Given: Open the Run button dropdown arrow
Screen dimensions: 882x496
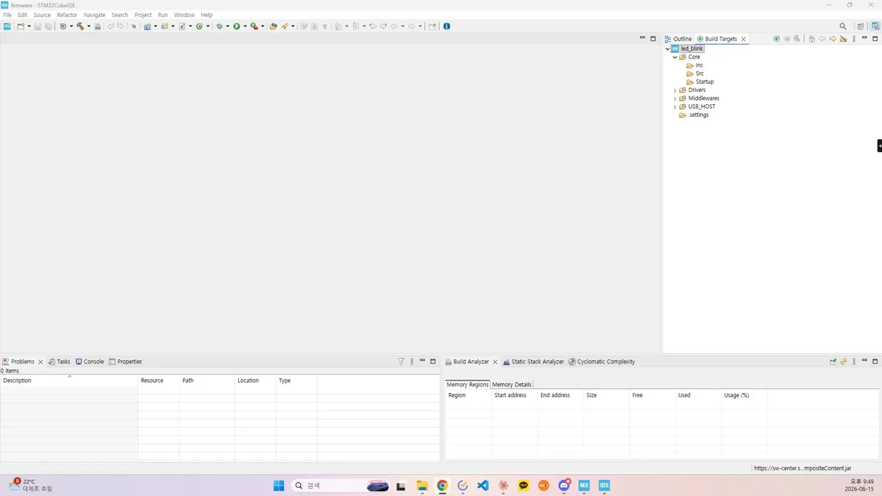Looking at the screenshot, I should pos(245,26).
